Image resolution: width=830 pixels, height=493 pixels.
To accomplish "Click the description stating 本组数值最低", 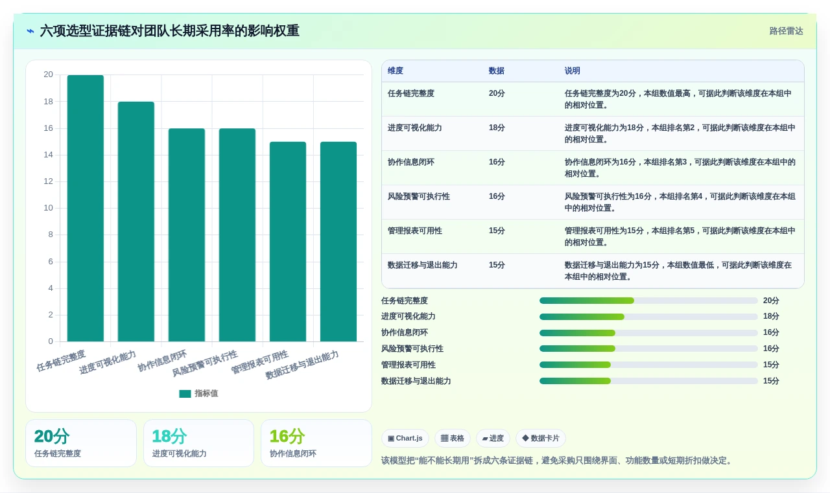I will tap(680, 271).
